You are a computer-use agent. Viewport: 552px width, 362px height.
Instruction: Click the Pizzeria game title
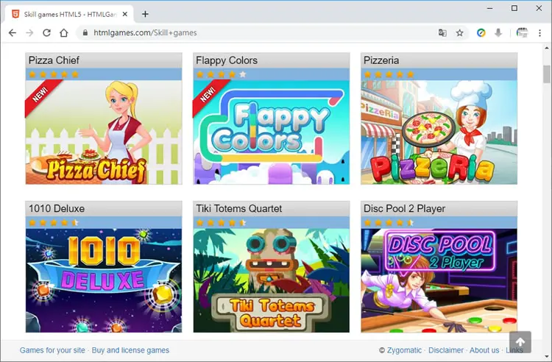[x=381, y=60]
